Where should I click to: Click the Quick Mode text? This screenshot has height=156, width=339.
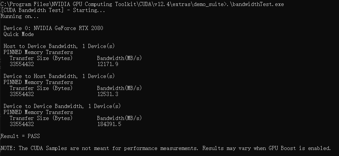tap(18, 34)
